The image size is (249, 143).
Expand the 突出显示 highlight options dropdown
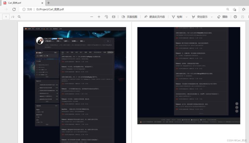coord(212,17)
